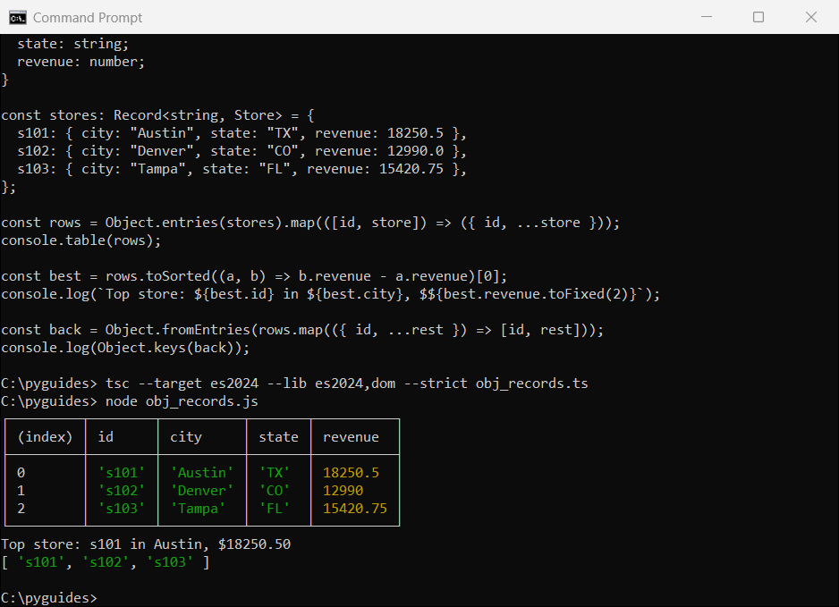Click the '(index)' table header
The height and width of the screenshot is (607, 839).
45,437
